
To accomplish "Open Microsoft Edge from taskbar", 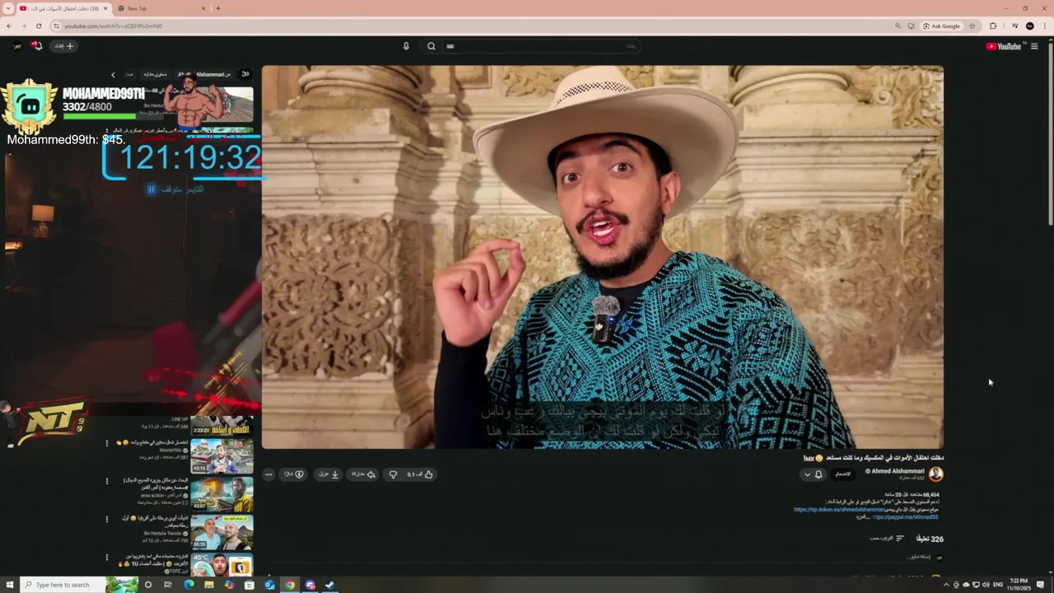I will [x=189, y=585].
